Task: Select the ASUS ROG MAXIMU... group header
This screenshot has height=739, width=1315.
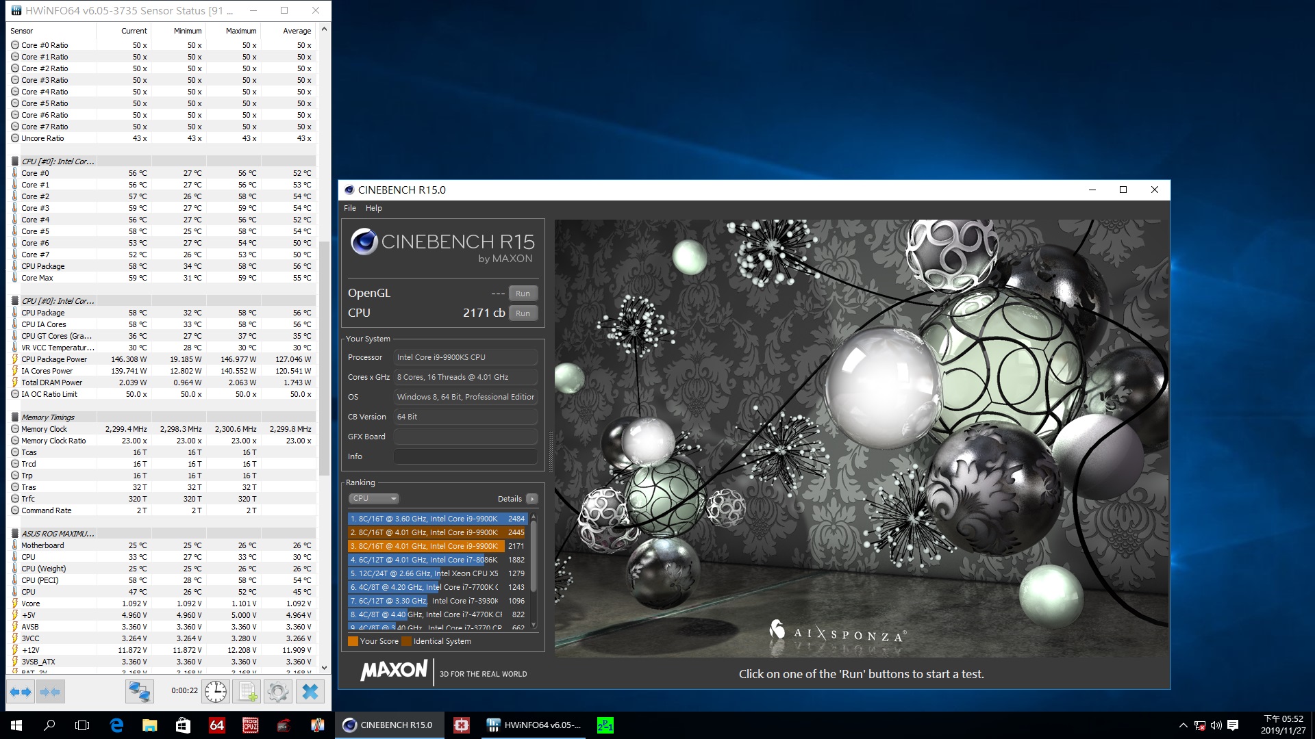Action: (162, 534)
